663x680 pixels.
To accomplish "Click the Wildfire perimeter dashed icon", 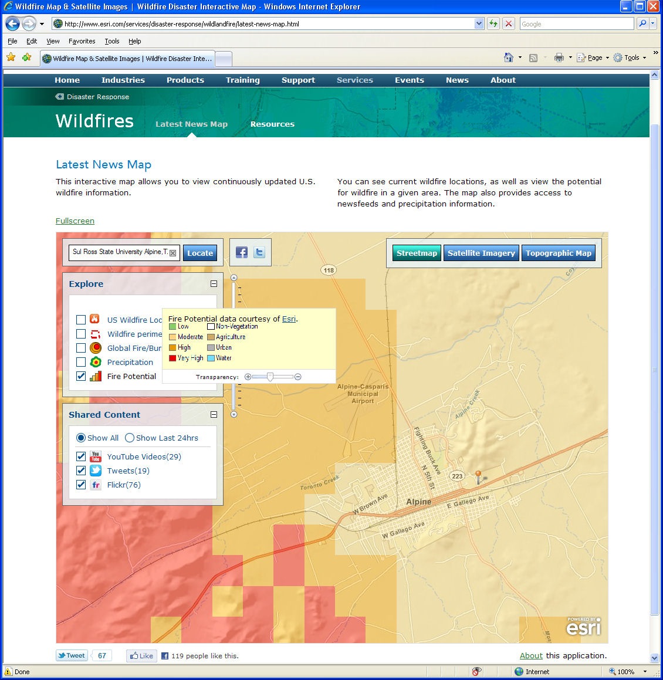I will click(96, 334).
